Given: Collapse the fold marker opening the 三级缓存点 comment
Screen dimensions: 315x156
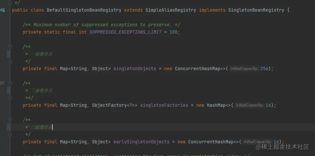Looking at the screenshot, I should point(10,83).
